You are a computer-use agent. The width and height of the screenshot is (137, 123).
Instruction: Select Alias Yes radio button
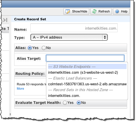(x=30, y=48)
